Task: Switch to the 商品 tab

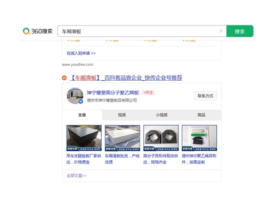Action: [201, 115]
